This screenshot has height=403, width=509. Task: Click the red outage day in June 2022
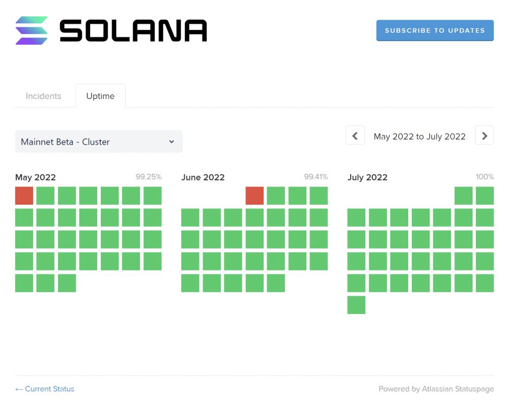pos(254,196)
